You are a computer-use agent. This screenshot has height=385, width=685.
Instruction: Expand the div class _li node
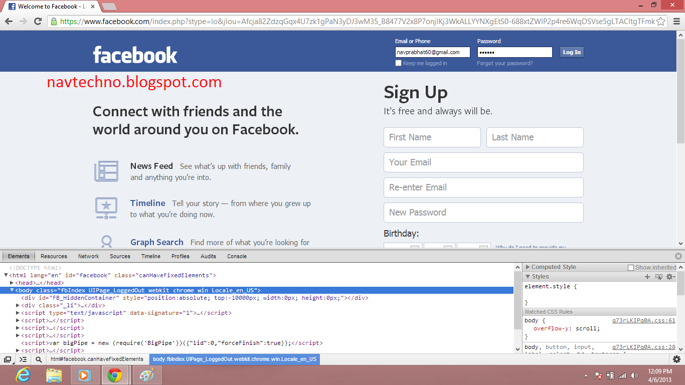point(18,305)
